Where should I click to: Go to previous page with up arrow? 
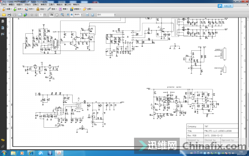pos(32,15)
